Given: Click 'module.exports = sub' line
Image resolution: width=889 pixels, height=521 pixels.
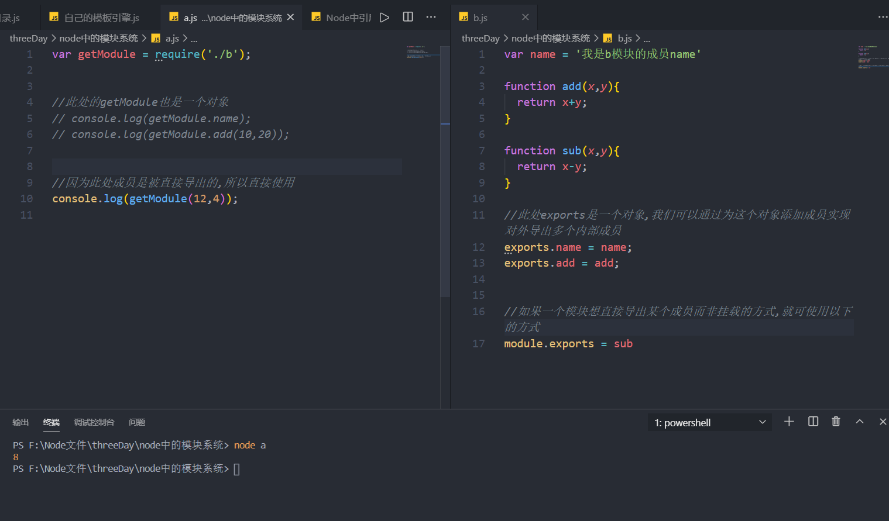Looking at the screenshot, I should (x=568, y=343).
